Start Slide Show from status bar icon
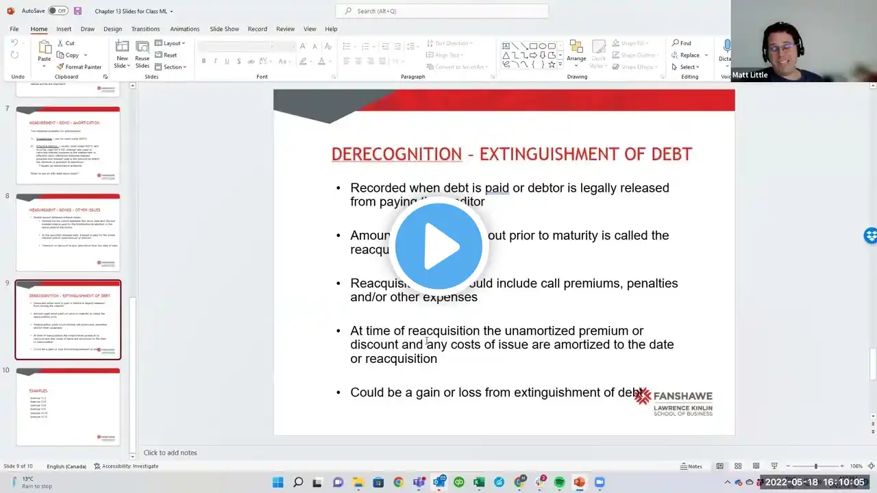This screenshot has height=493, width=877. click(774, 466)
